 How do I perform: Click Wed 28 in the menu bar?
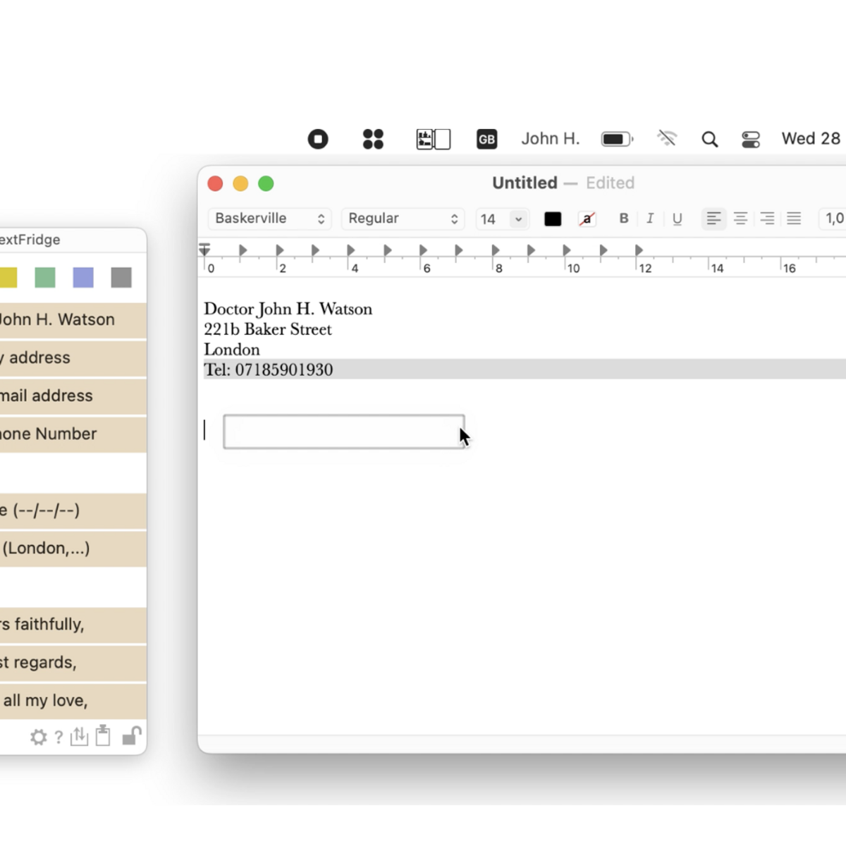pos(809,138)
